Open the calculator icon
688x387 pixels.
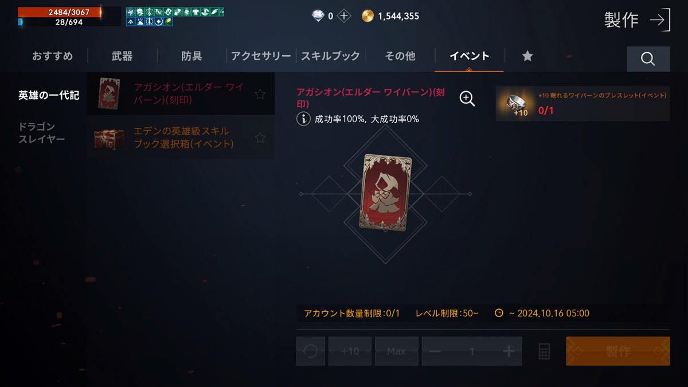[544, 351]
